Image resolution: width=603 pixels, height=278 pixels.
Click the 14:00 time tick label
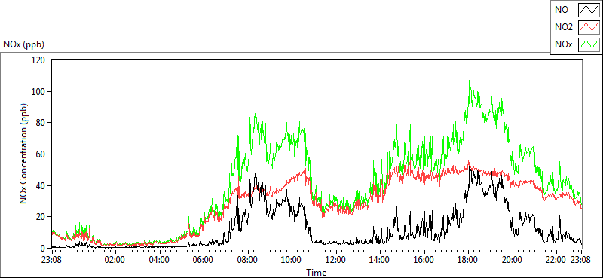pyautogui.click(x=380, y=260)
